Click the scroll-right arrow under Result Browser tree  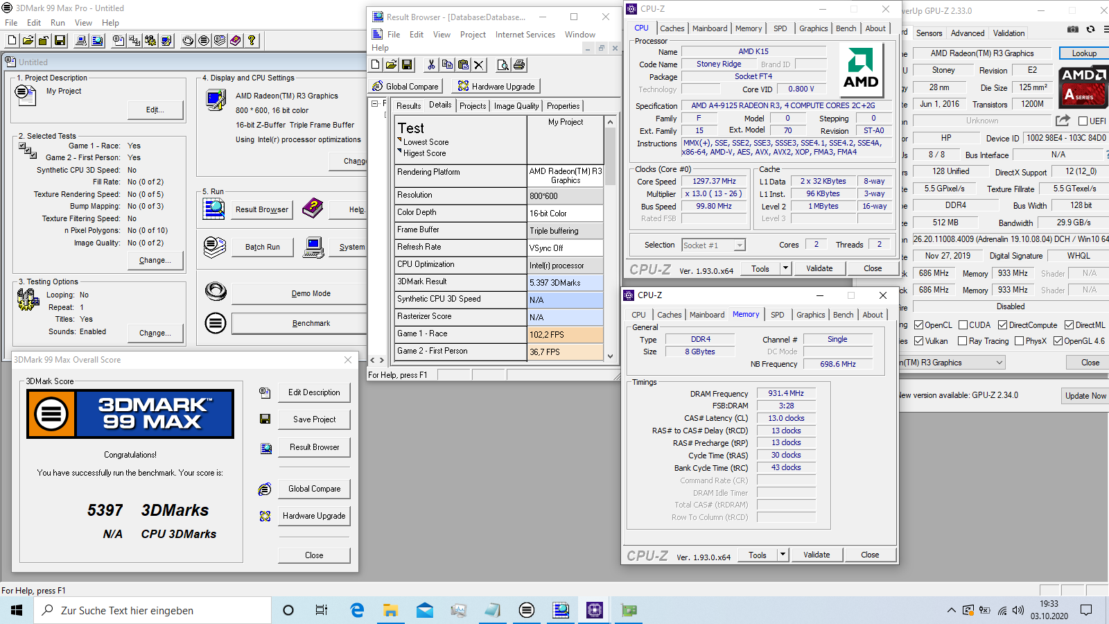pos(381,361)
